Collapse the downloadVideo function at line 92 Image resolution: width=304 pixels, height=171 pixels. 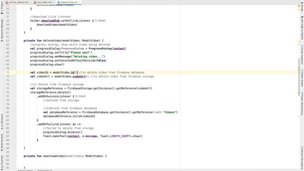pos(16,156)
